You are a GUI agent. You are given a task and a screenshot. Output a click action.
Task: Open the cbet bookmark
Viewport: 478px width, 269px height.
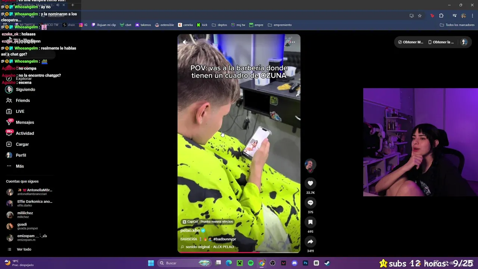[x=125, y=25]
